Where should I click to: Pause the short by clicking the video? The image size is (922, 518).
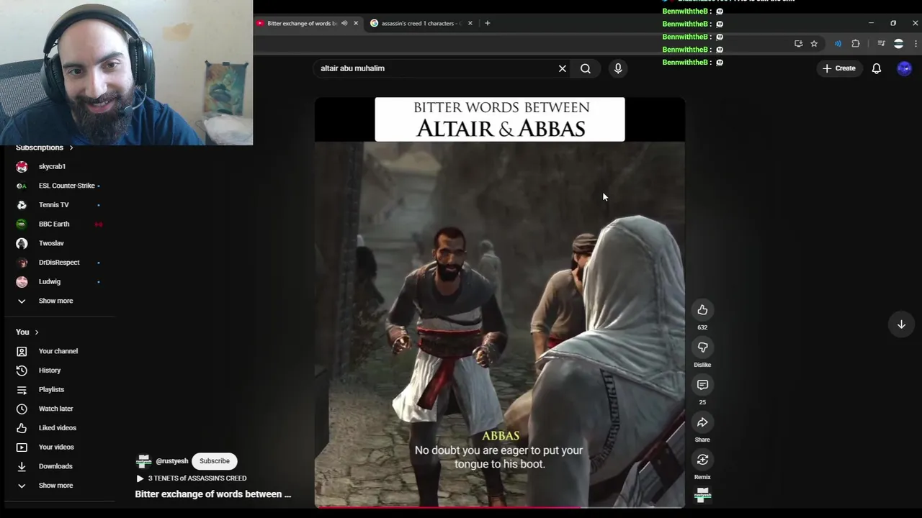[500, 302]
